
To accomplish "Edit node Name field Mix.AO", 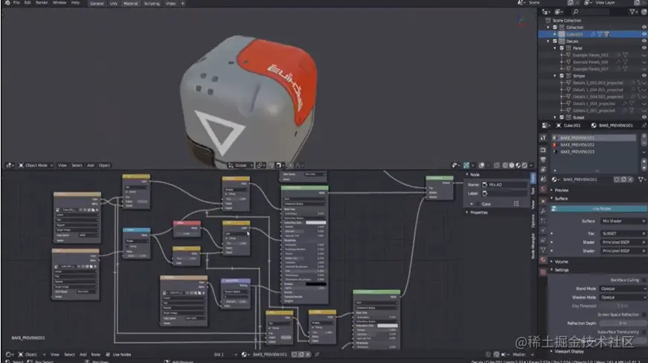I will point(505,184).
